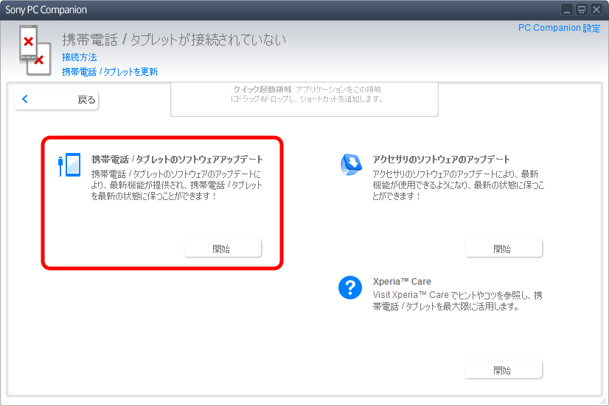Image resolution: width=609 pixels, height=406 pixels.
Task: Click the アクセサリのソフトウェアのアップデート heading
Action: coord(441,159)
